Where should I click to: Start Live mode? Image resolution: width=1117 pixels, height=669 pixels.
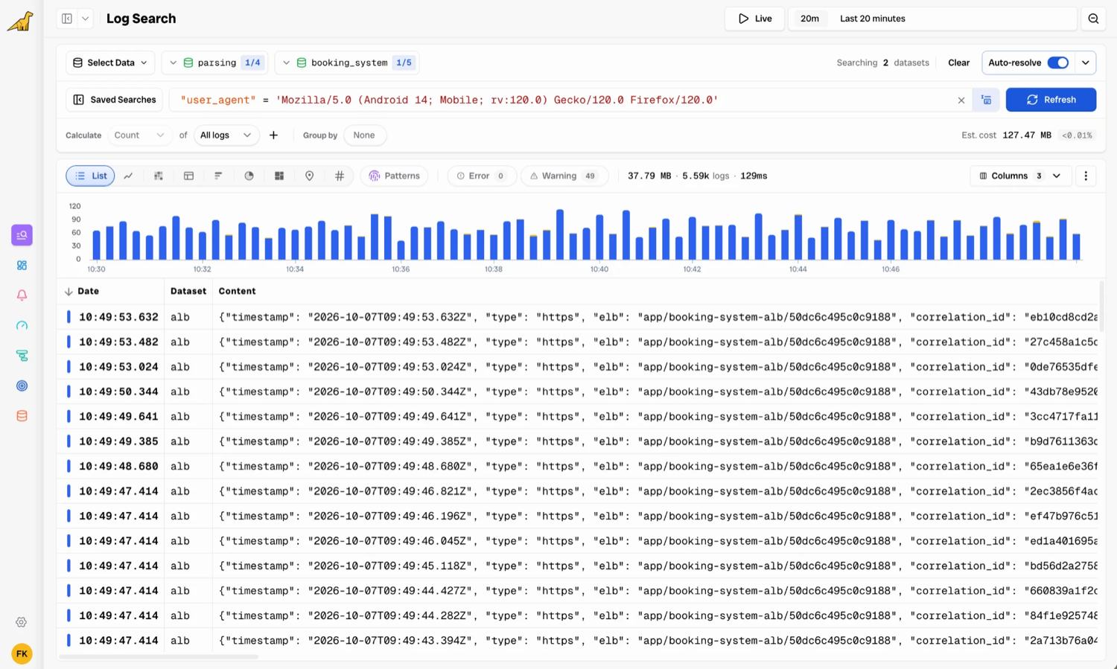pos(754,19)
